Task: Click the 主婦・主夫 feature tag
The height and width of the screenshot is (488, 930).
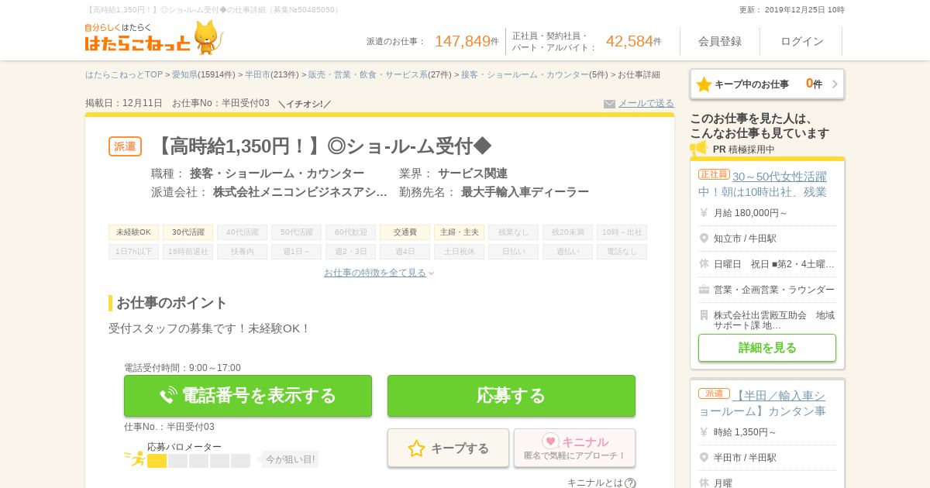Action: tap(459, 232)
